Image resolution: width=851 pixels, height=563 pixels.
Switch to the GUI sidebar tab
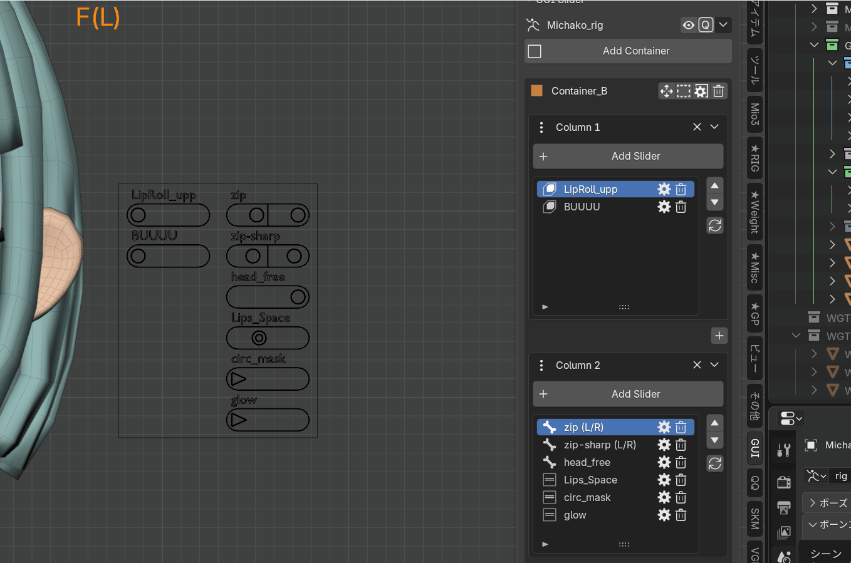tap(755, 448)
